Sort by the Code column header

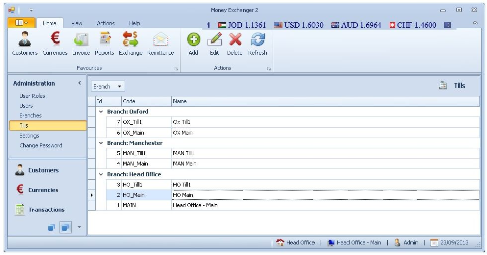pyautogui.click(x=146, y=101)
